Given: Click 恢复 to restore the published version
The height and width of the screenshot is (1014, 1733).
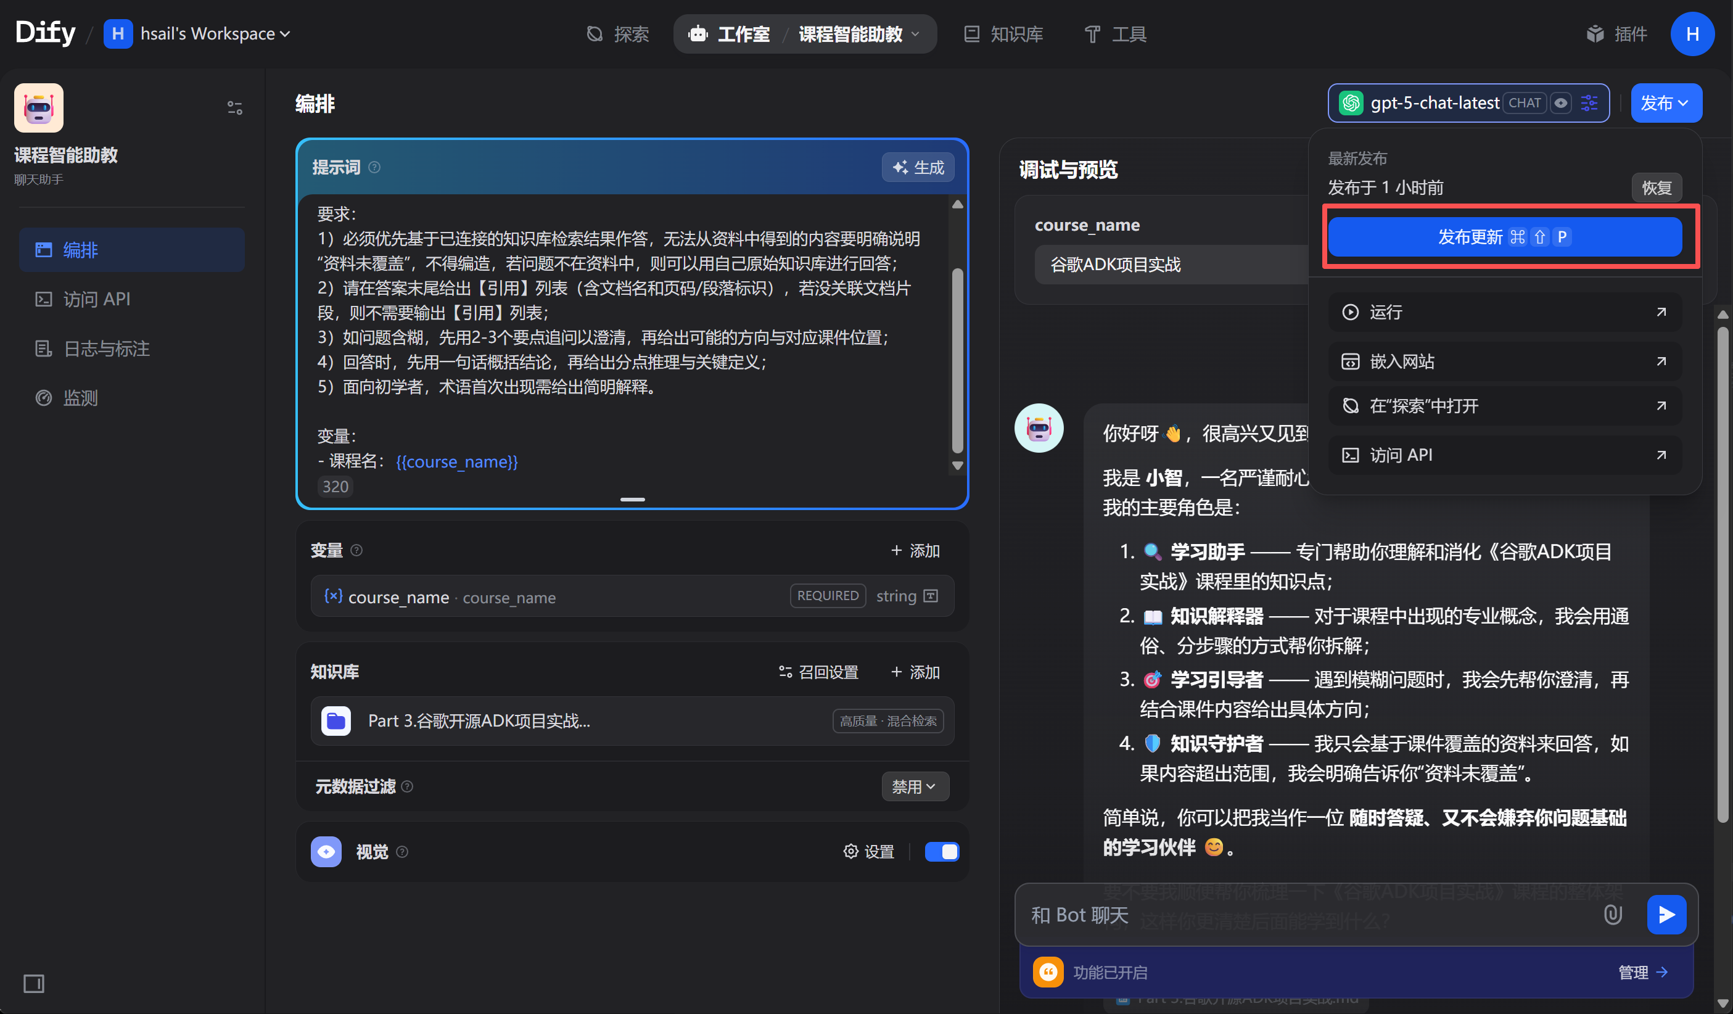Looking at the screenshot, I should pos(1656,188).
